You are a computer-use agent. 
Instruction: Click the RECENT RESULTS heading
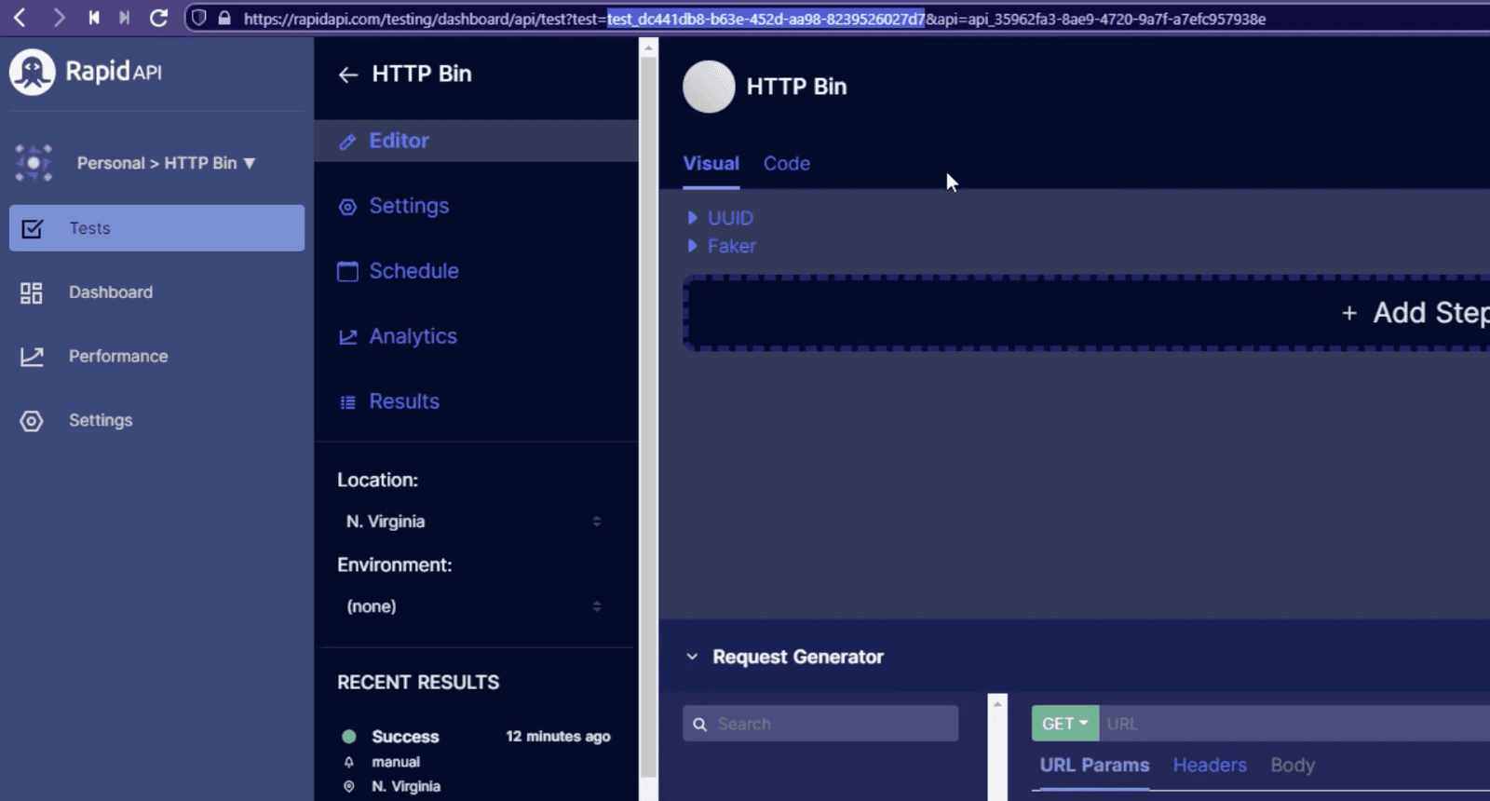pyautogui.click(x=418, y=683)
